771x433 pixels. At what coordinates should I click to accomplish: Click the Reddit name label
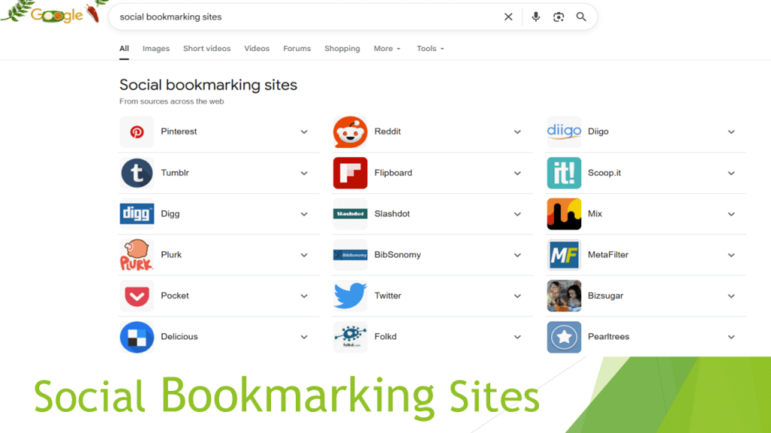[x=388, y=132]
